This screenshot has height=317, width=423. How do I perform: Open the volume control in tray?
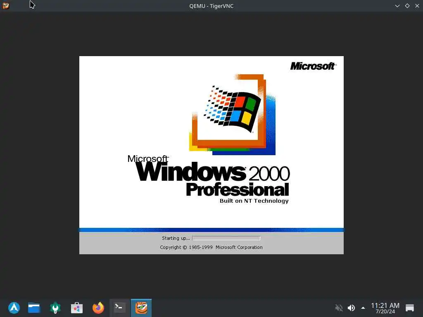point(351,308)
